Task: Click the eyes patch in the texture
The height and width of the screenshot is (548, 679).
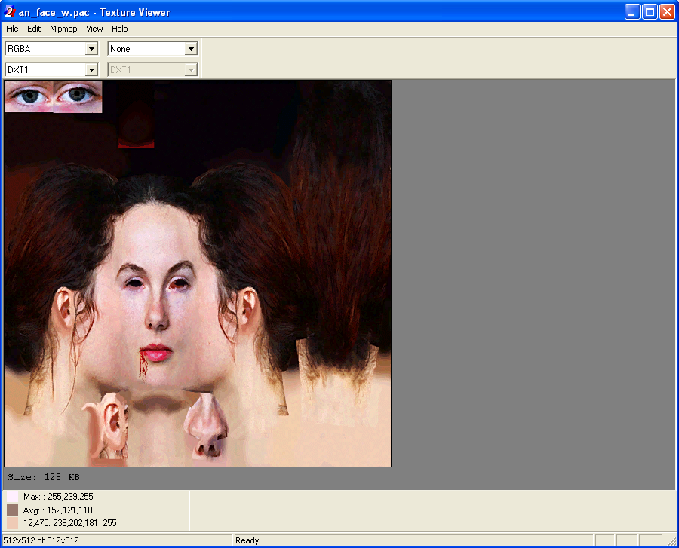Action: [x=53, y=96]
